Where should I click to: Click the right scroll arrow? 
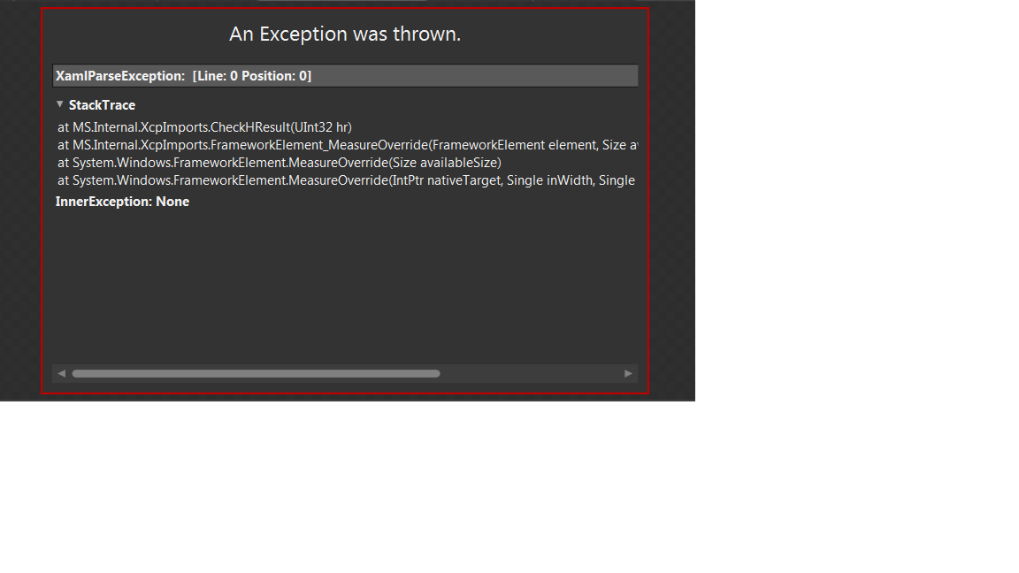pos(628,373)
